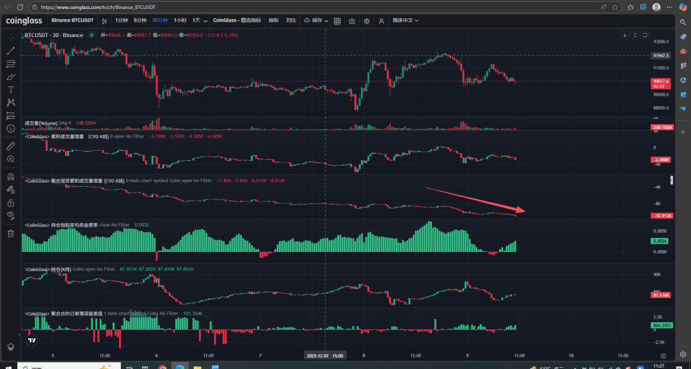Switch to the 1小时 timeframe
This screenshot has width=691, height=369.
click(180, 20)
